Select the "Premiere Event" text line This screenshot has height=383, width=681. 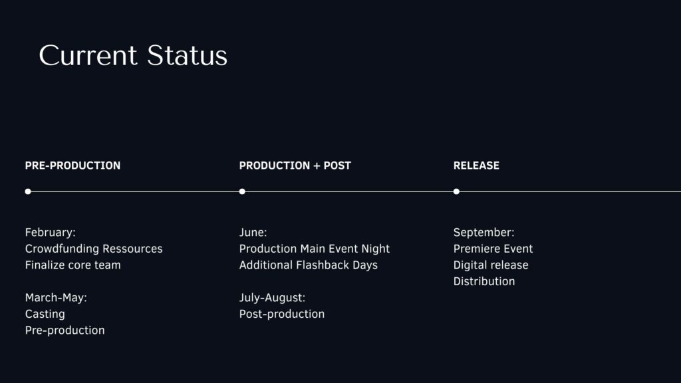pyautogui.click(x=493, y=249)
